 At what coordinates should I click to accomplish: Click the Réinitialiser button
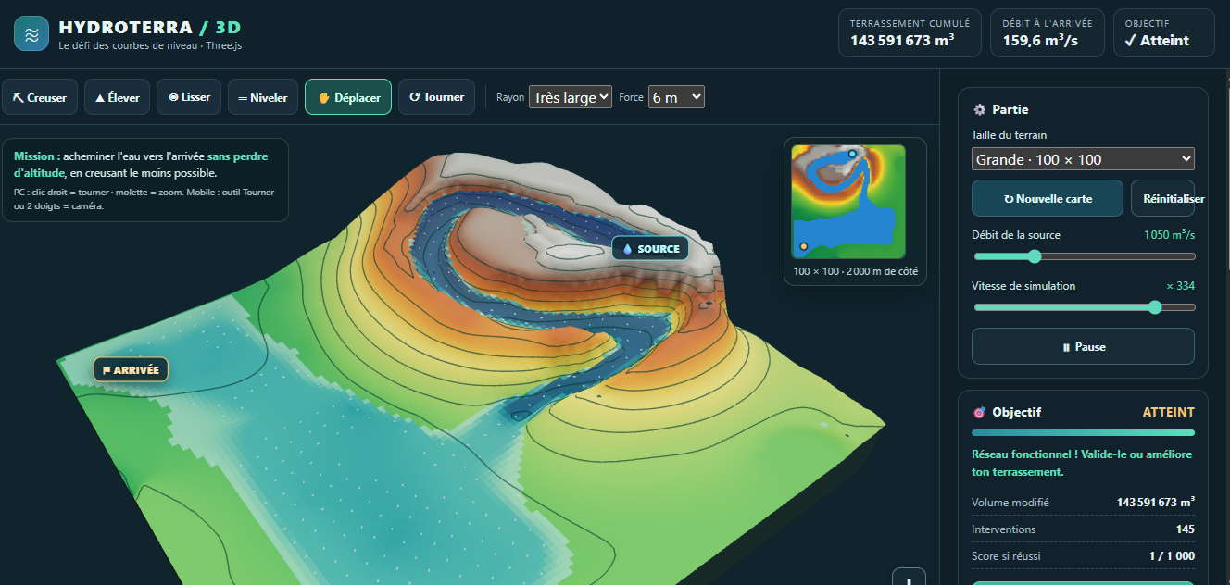point(1163,198)
